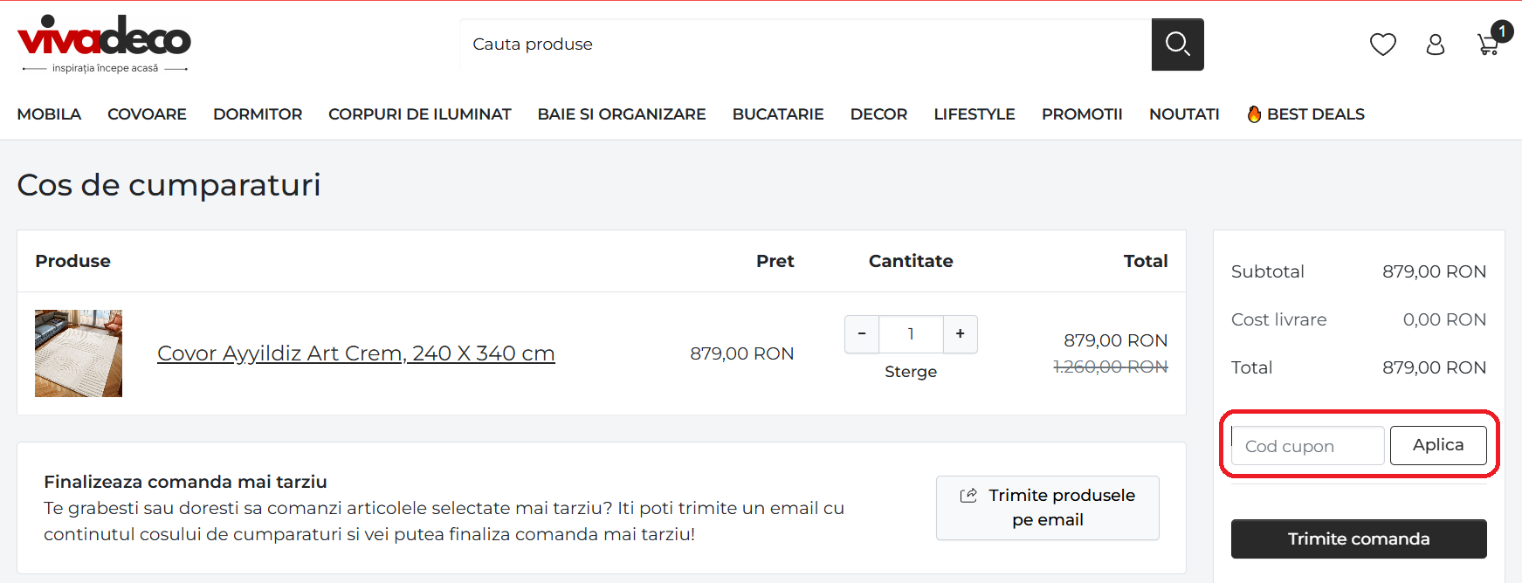Open the user account icon
The image size is (1522, 583).
click(x=1436, y=45)
